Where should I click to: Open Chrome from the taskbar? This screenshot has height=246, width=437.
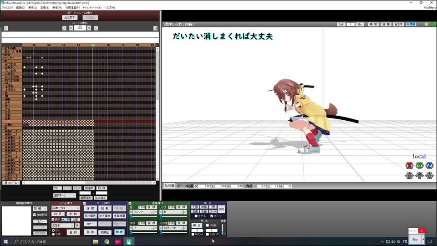click(x=107, y=241)
